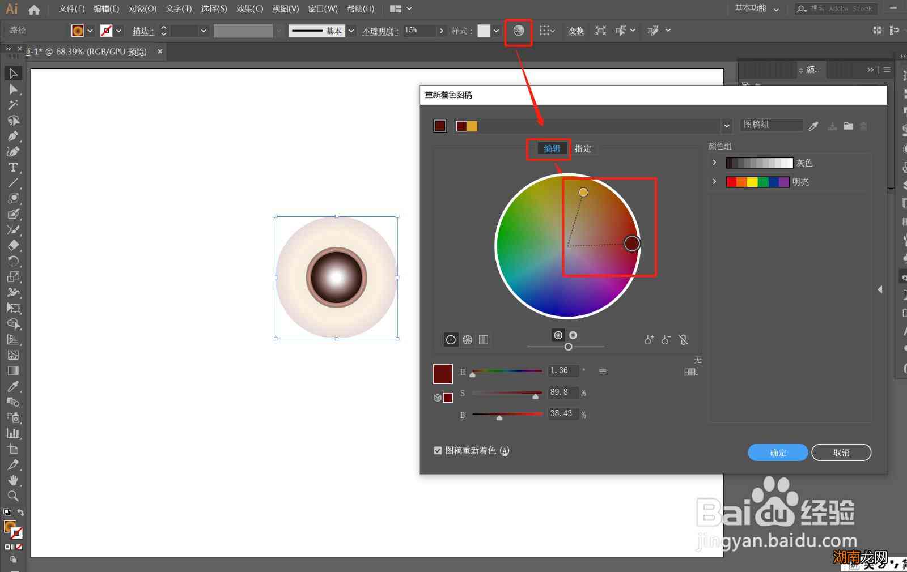Select the Pen tool
This screenshot has width=907, height=572.
click(x=14, y=136)
